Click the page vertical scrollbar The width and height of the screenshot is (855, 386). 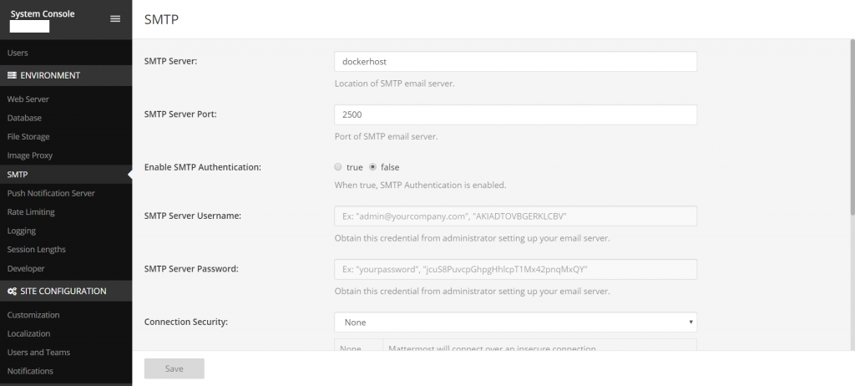tap(851, 125)
